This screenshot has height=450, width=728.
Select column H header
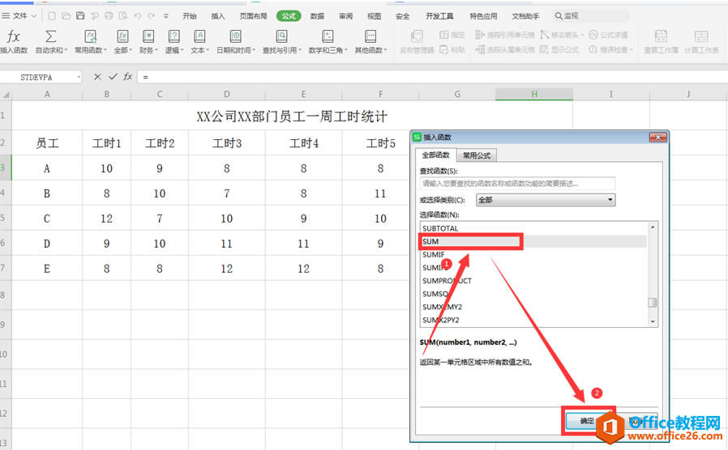coord(534,94)
